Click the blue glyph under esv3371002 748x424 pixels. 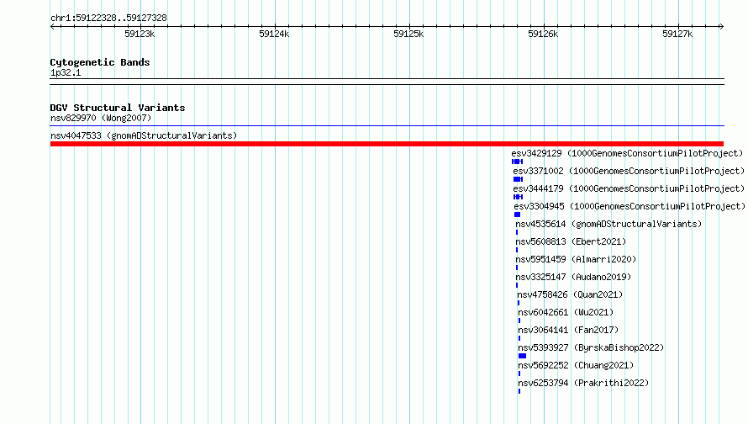tap(518, 179)
